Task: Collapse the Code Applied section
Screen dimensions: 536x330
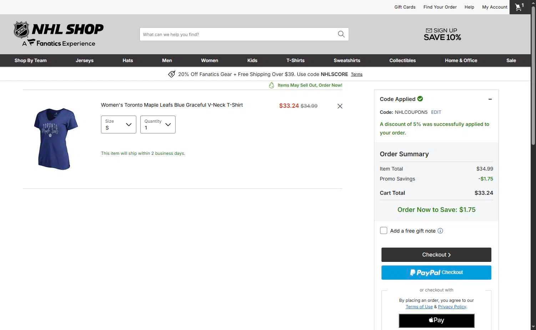Action: (x=490, y=99)
